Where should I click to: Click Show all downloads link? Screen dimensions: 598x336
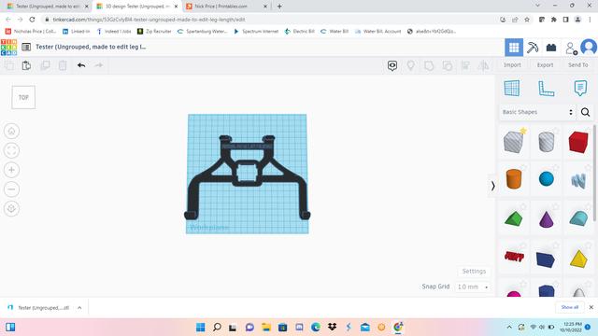pyautogui.click(x=569, y=307)
